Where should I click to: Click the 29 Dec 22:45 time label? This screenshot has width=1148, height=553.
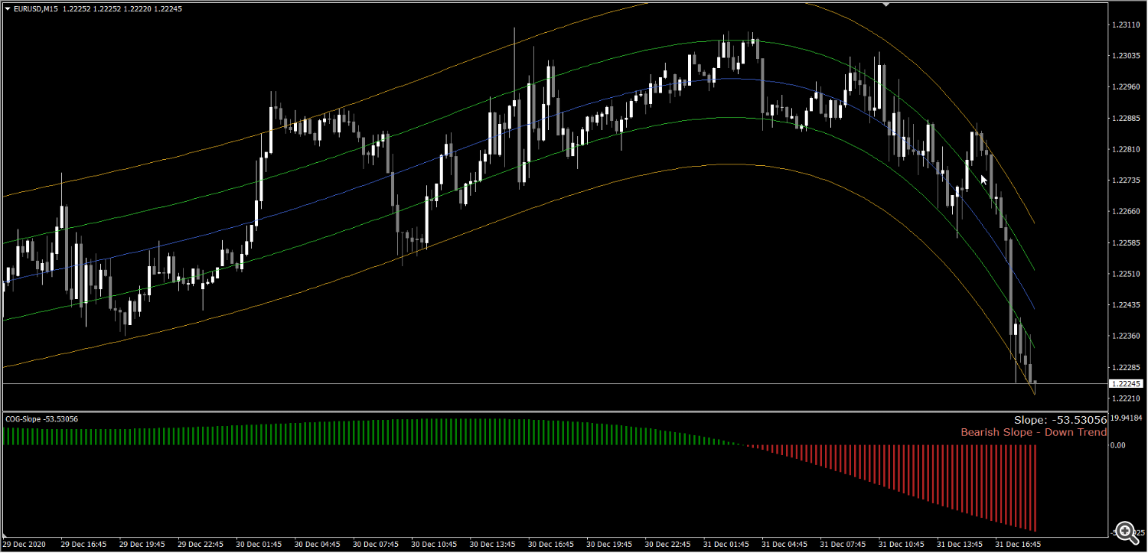[201, 545]
